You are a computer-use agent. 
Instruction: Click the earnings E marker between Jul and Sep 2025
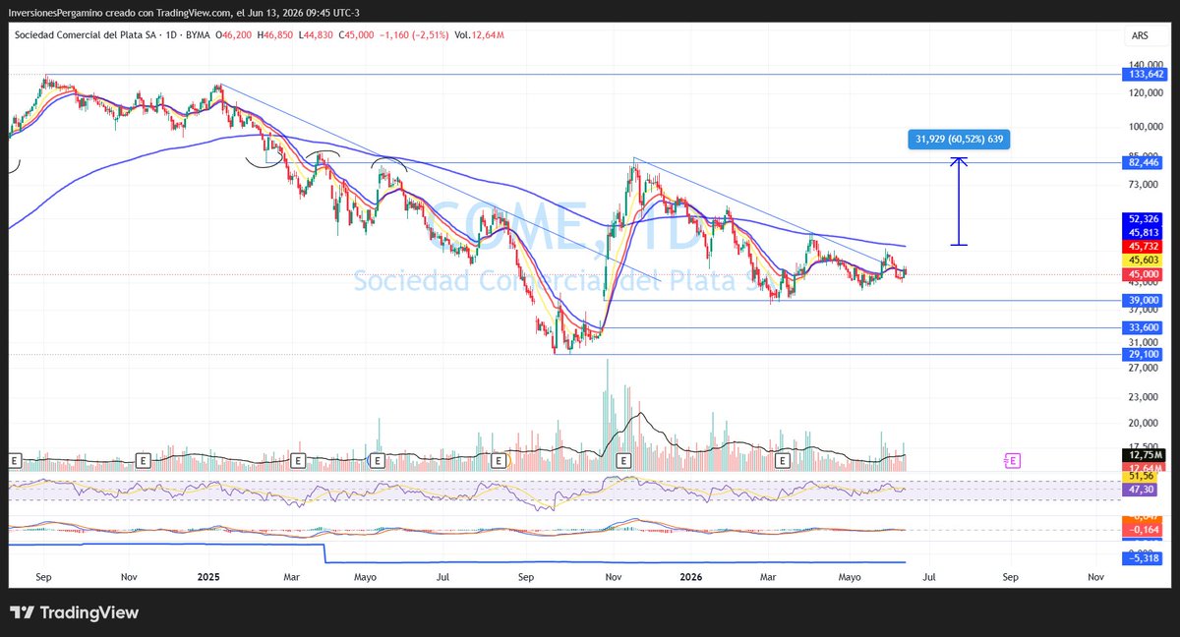click(500, 460)
